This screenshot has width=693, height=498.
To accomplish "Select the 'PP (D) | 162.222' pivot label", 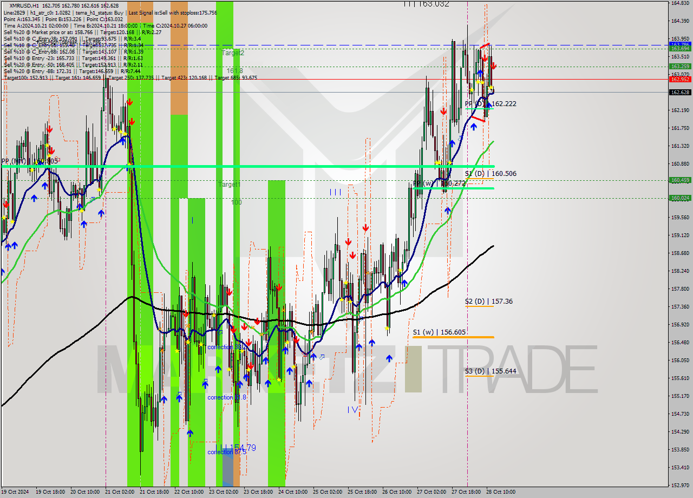I will pos(491,103).
